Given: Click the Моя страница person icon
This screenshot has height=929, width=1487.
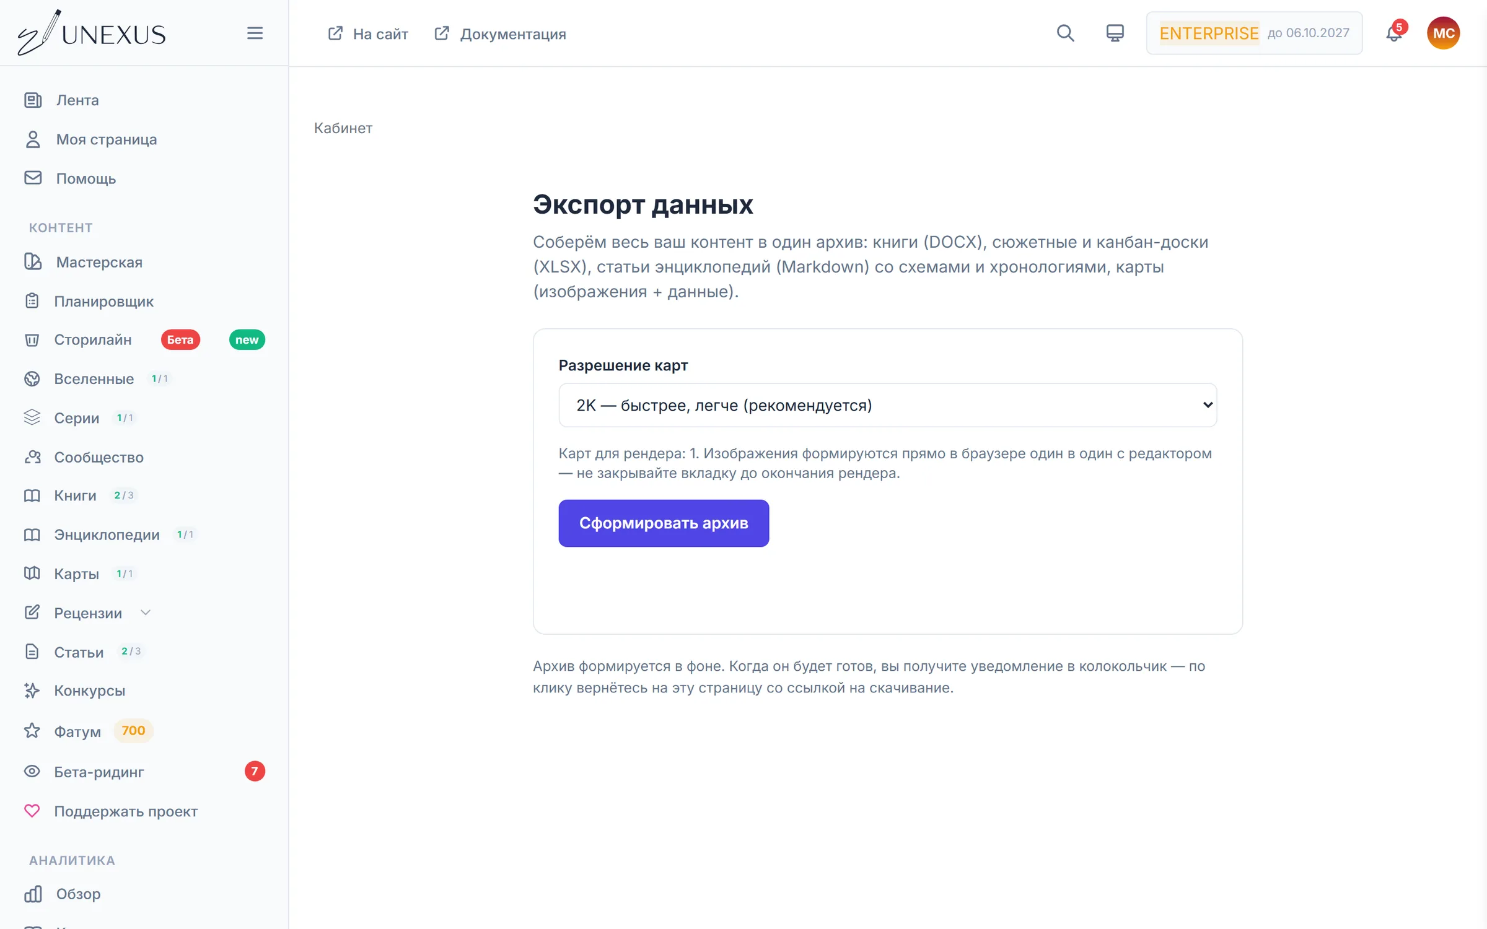Looking at the screenshot, I should (33, 139).
